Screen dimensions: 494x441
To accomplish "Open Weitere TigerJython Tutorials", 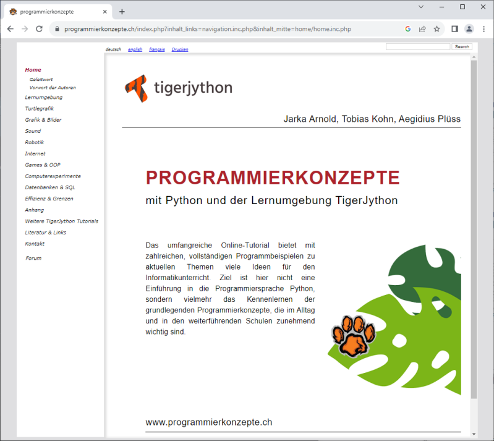I will click(61, 221).
